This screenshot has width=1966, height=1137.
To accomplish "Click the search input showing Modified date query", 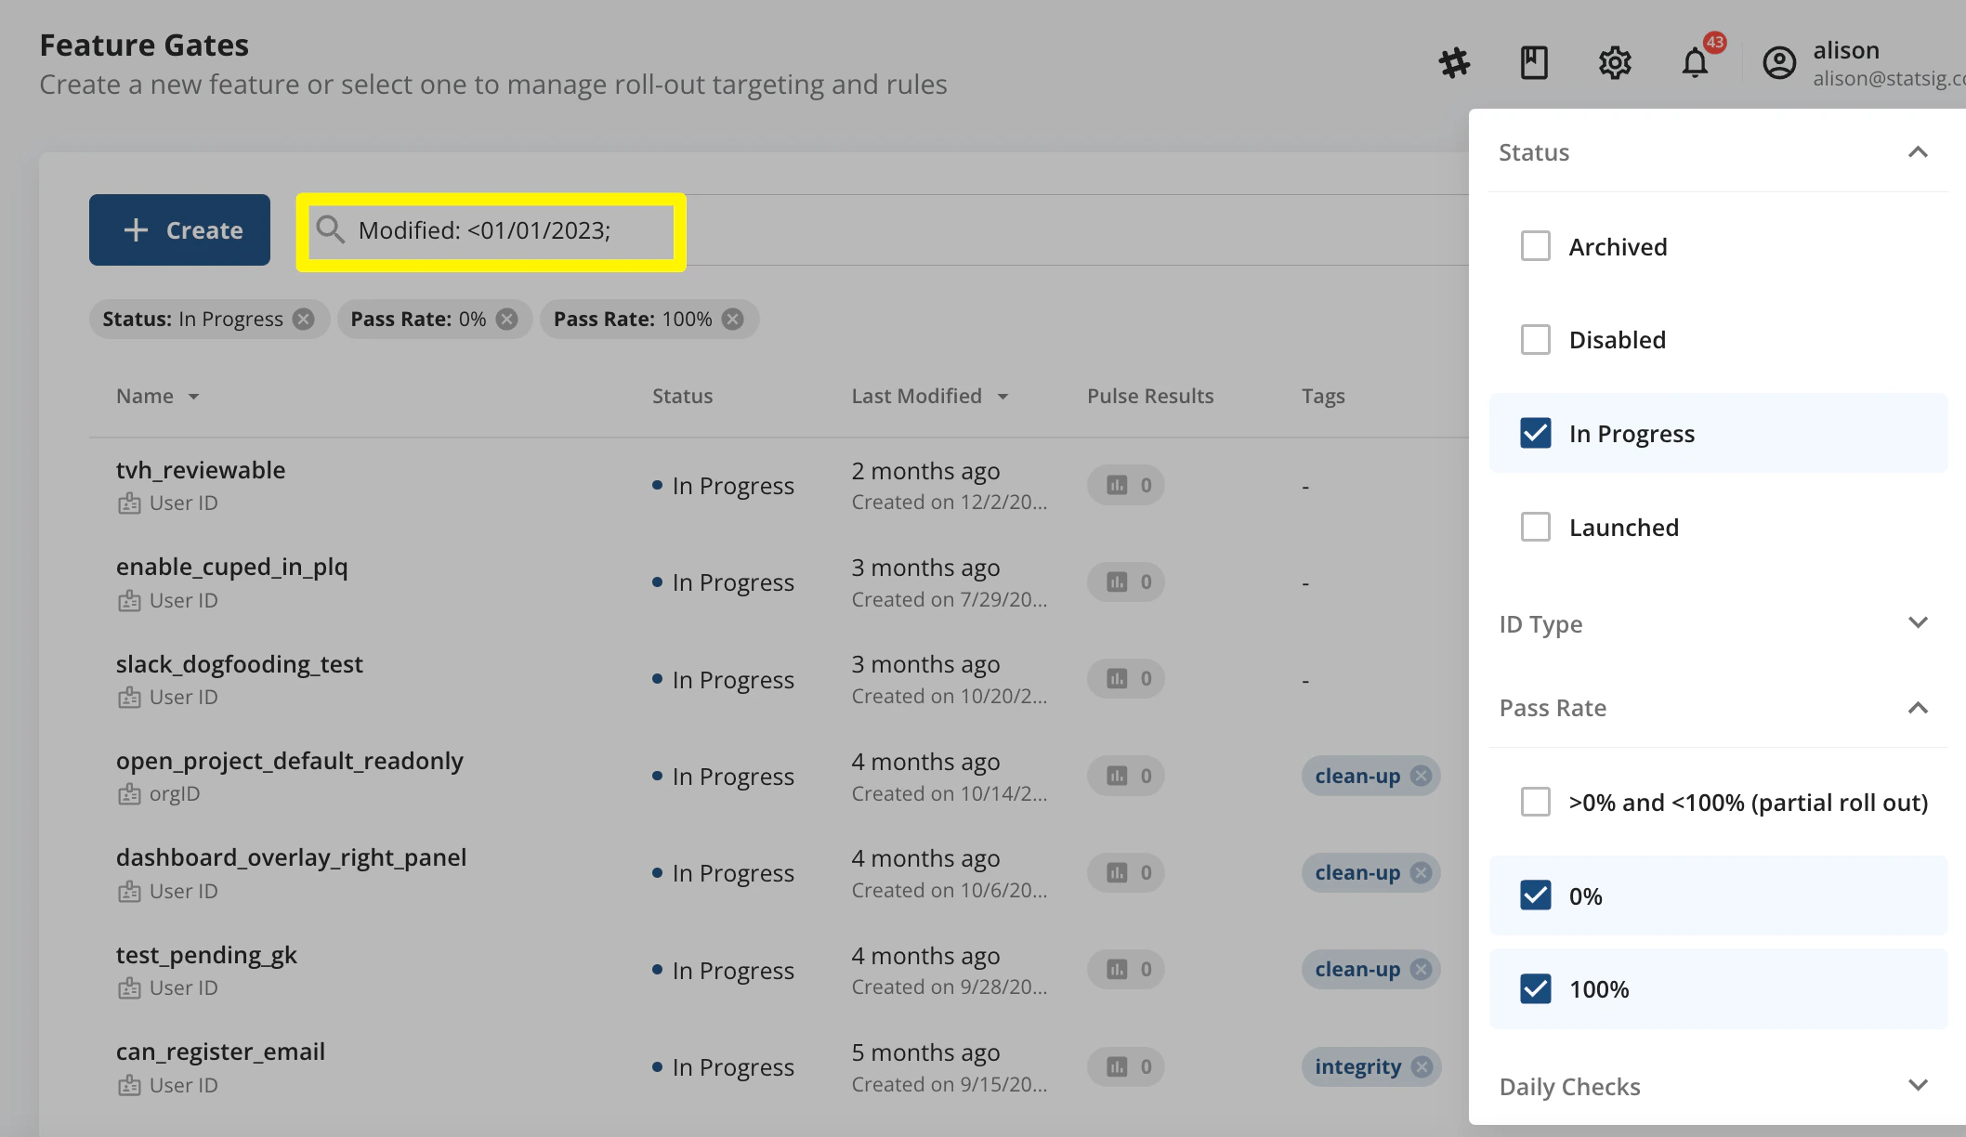I will [x=485, y=229].
